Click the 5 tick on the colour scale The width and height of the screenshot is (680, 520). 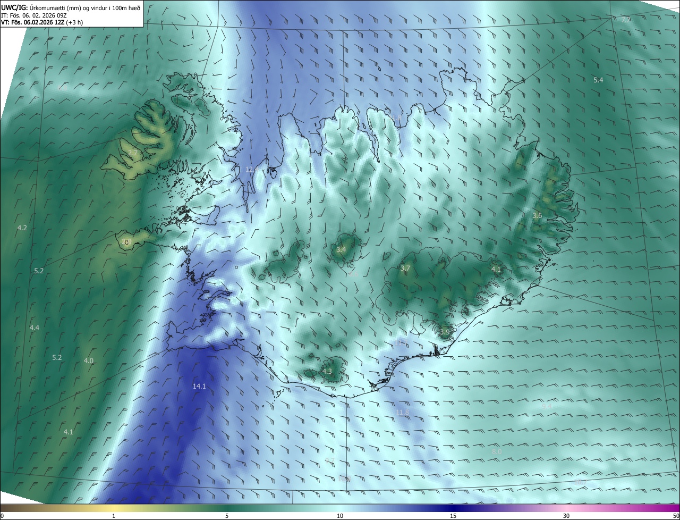click(x=227, y=516)
